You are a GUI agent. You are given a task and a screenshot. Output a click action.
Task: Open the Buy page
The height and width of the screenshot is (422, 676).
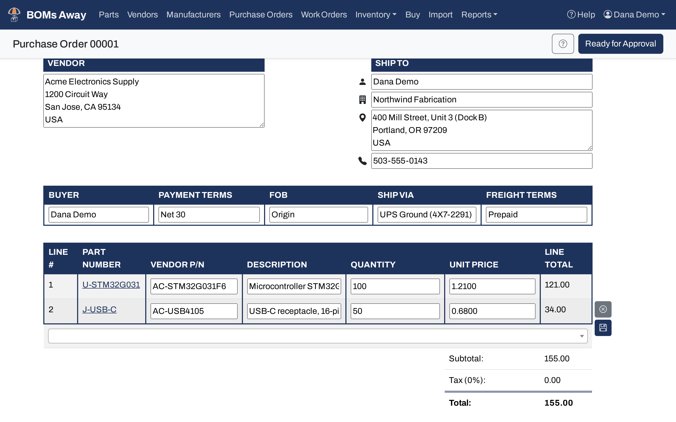(x=412, y=15)
